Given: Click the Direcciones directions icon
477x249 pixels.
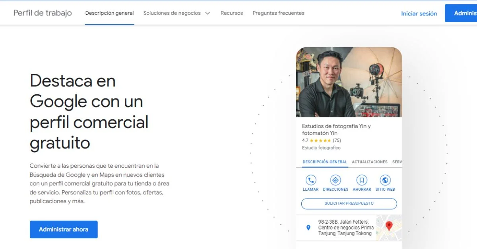Looking at the screenshot, I should click(335, 180).
